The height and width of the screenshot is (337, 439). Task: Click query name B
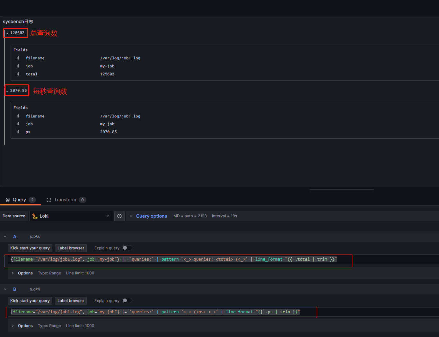pos(14,289)
